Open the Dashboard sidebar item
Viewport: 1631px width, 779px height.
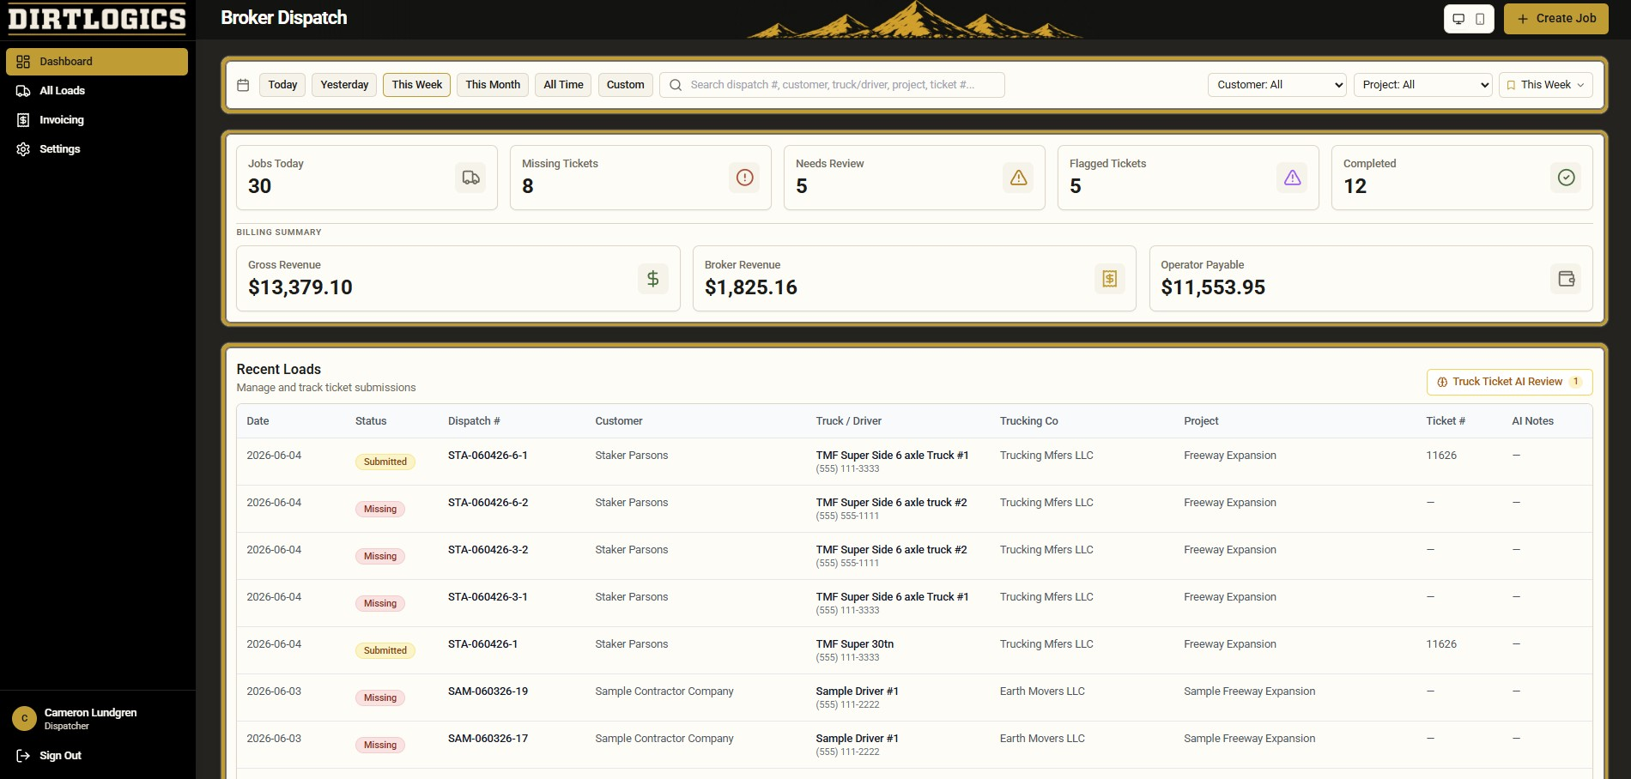97,62
